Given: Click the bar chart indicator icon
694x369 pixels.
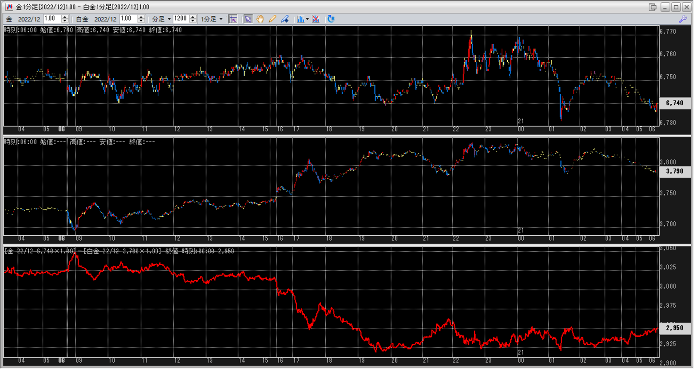Looking at the screenshot, I should pos(300,19).
